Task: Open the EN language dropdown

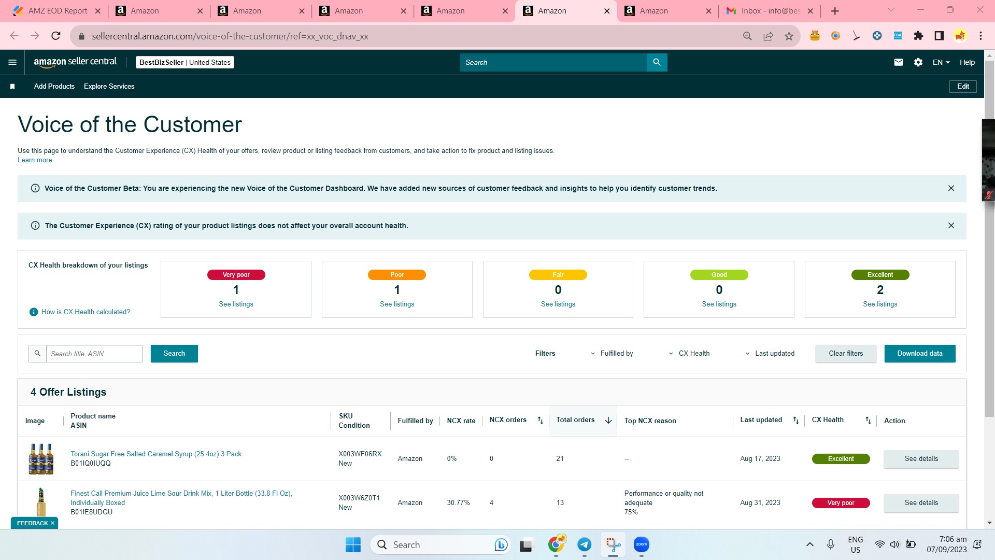Action: [x=941, y=62]
